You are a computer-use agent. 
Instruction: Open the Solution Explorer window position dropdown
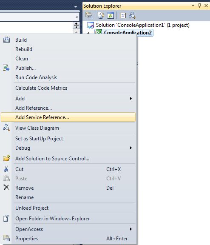pos(193,6)
